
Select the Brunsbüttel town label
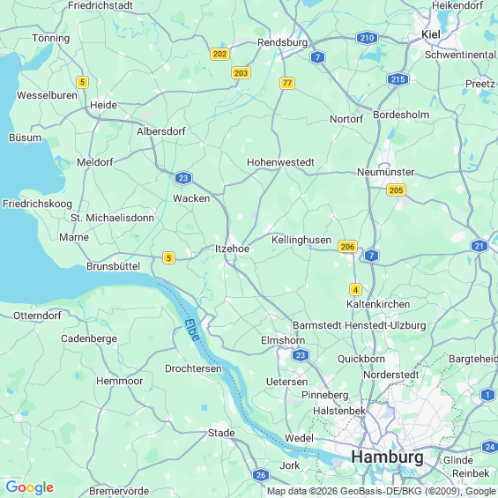[x=113, y=266]
